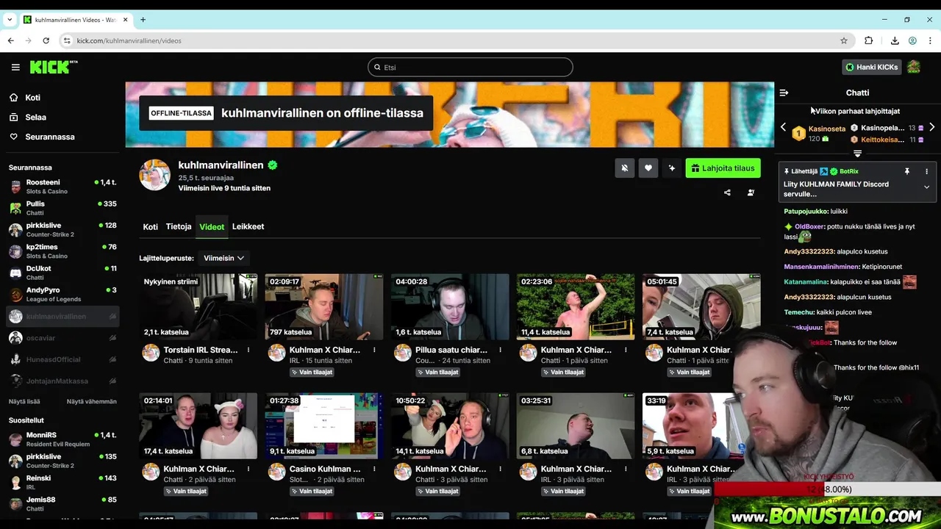Expand the gifters leaderboard handle

pyautogui.click(x=857, y=154)
